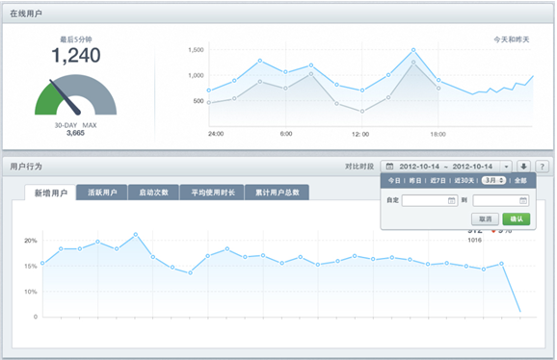The width and height of the screenshot is (557, 360).
Task: Click the 用户行为 panel title
Action: tap(26, 167)
